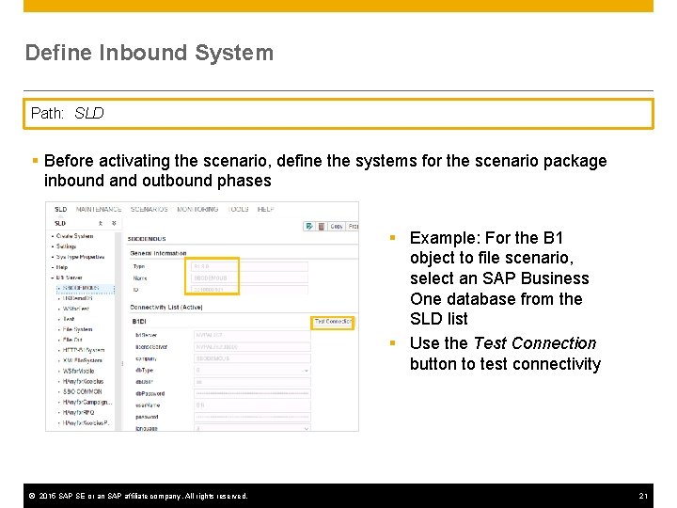
Task: Click the Type input field
Action: [x=249, y=266]
